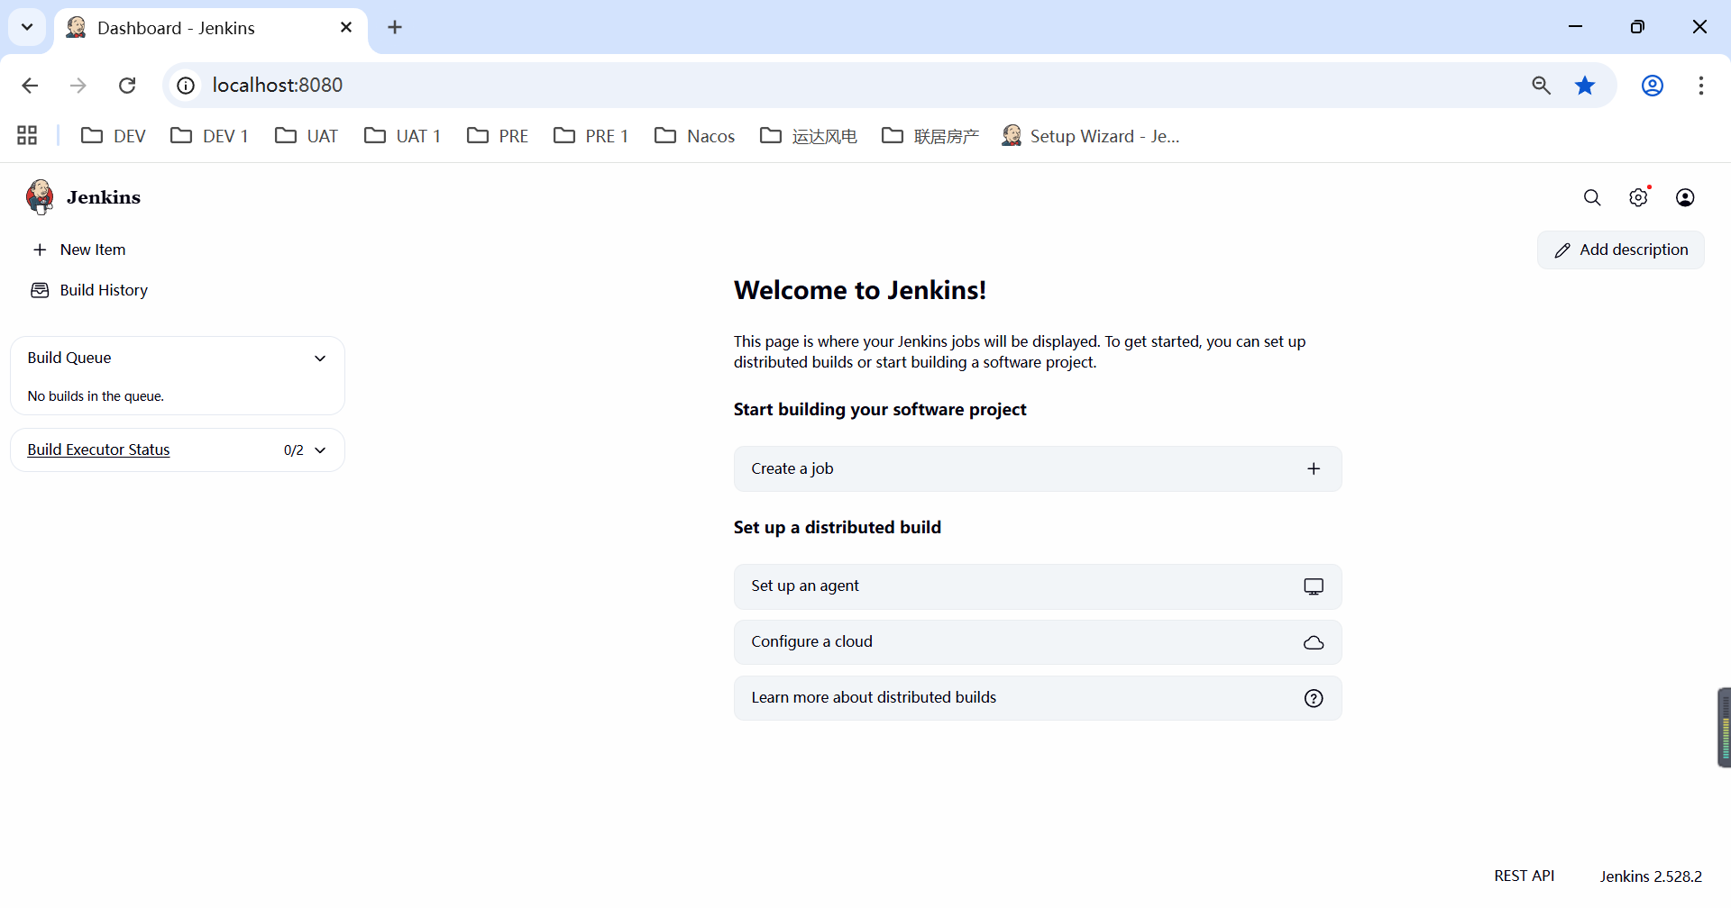The height and width of the screenshot is (908, 1731).
Task: Click the browser zoom magnifier icon
Action: pos(1541,86)
